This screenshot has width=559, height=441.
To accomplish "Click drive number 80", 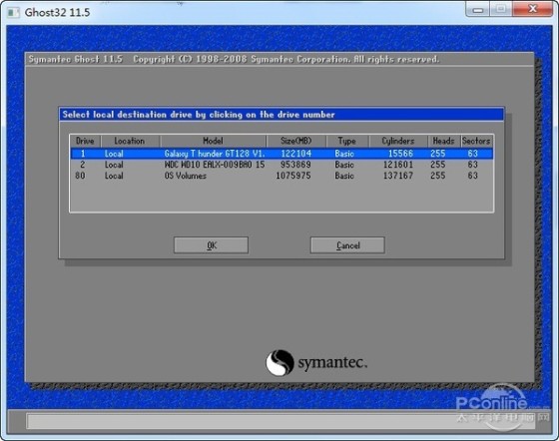I will tap(80, 176).
